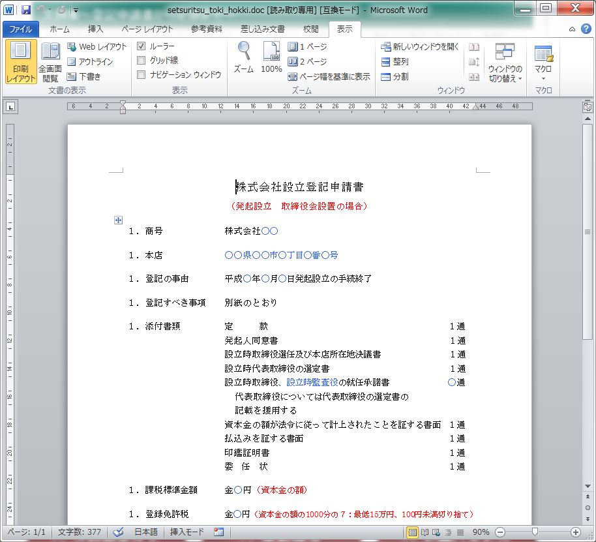
Task: Minimize the ribbon with the caret
Action: (572, 29)
